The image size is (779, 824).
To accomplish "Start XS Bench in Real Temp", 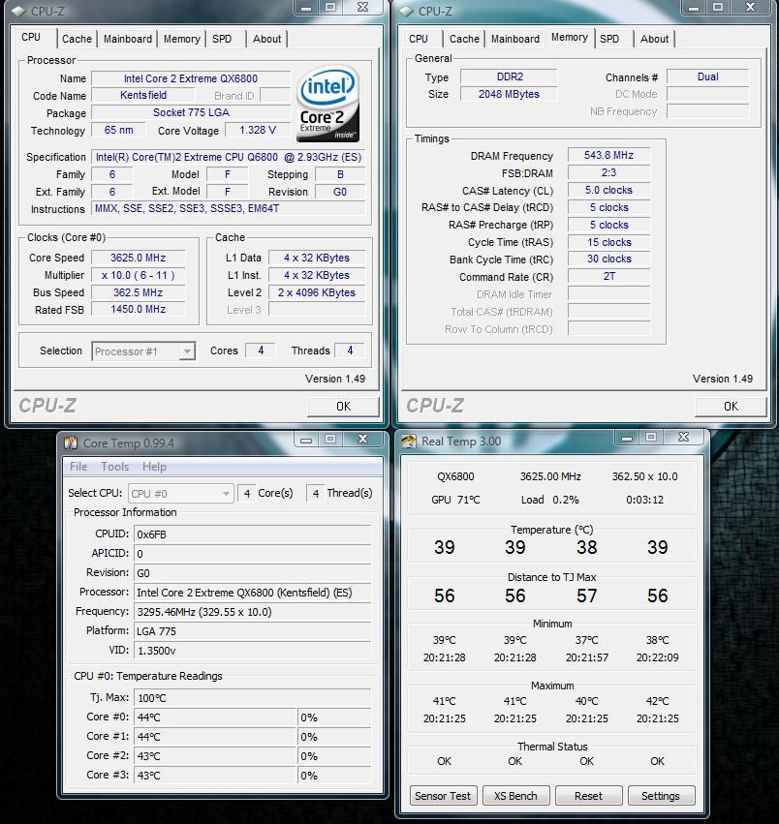I will [x=515, y=796].
